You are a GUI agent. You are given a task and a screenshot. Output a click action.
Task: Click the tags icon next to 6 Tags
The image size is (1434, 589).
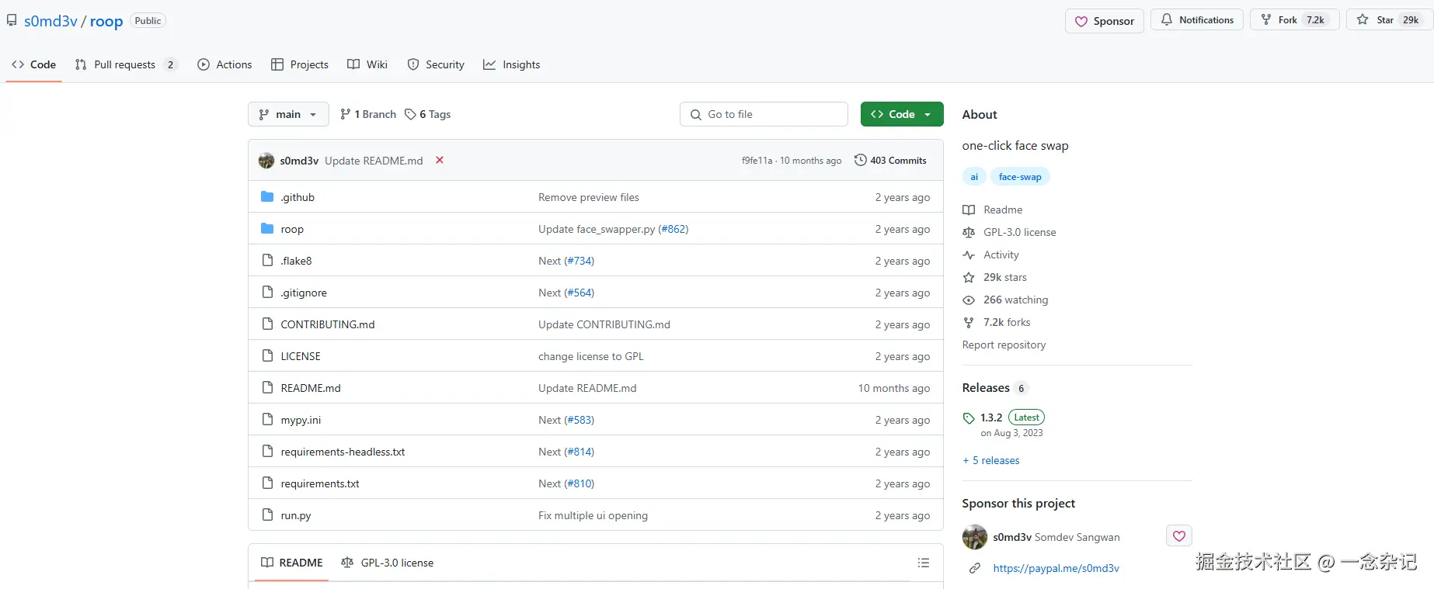tap(410, 114)
